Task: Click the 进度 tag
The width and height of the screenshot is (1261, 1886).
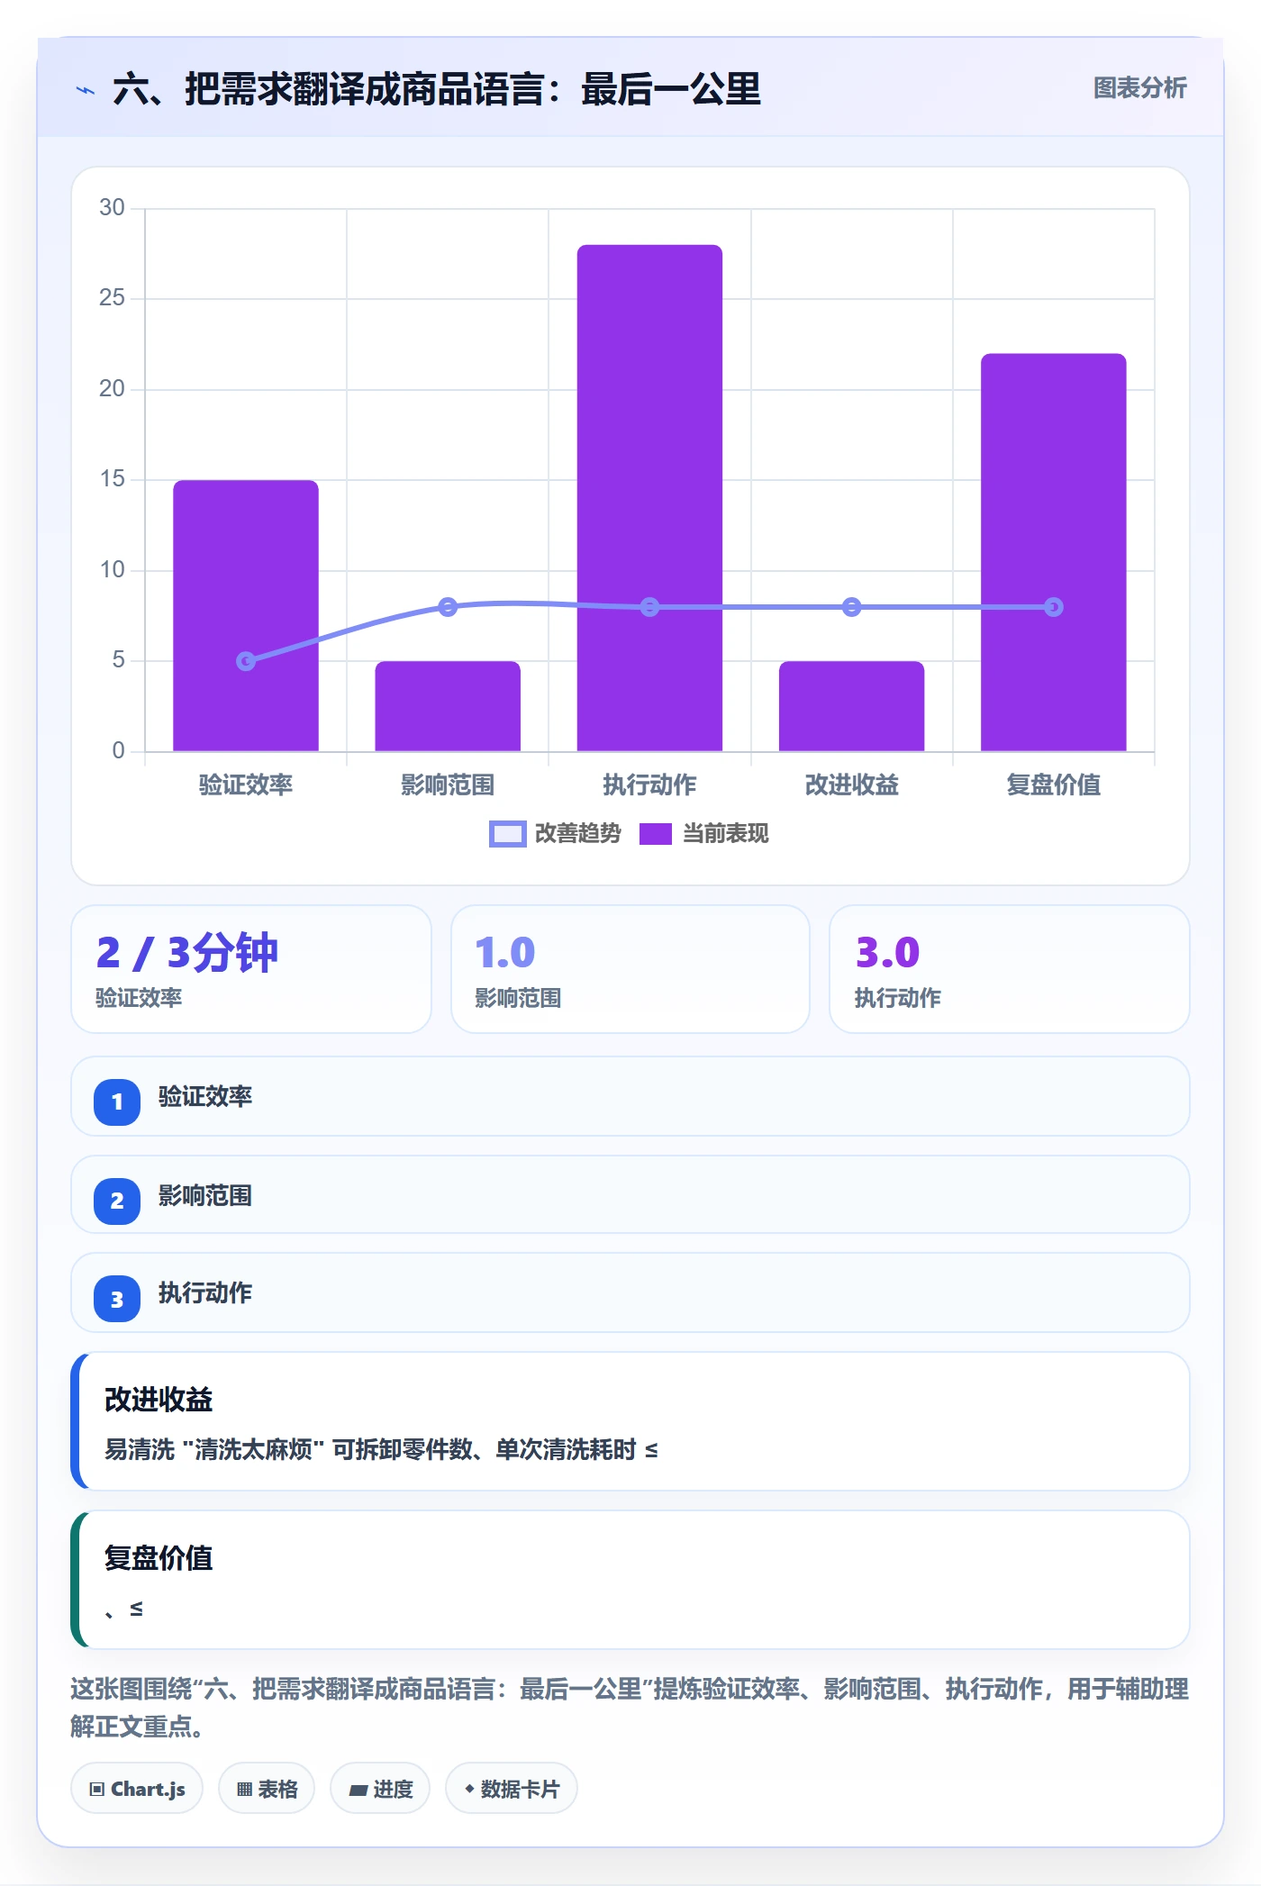Action: click(x=380, y=1789)
